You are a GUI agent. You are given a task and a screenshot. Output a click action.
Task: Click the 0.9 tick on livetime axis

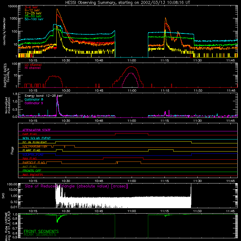pos(15,218)
